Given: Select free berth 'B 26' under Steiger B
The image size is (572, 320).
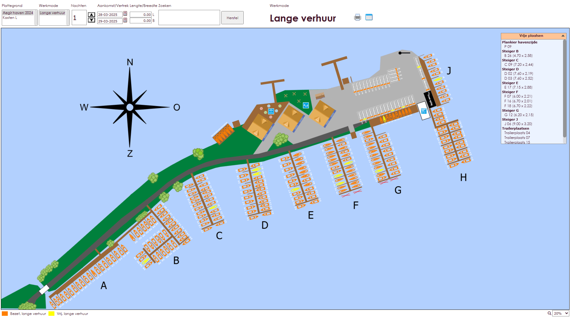Looking at the screenshot, I should (x=519, y=56).
